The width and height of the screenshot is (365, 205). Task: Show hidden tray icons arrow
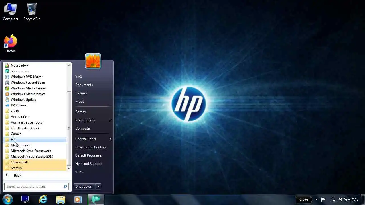pyautogui.click(x=316, y=199)
